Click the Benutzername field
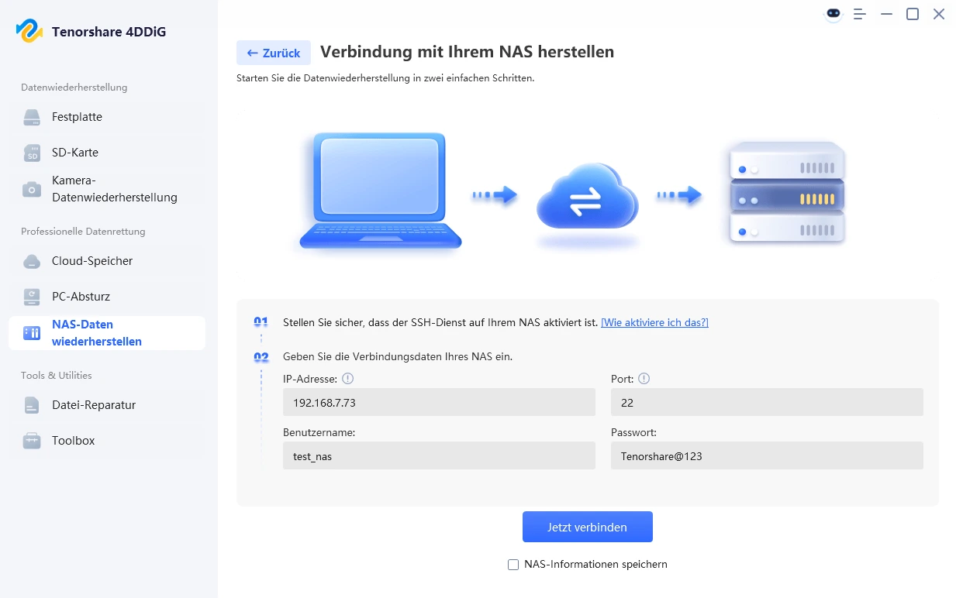956x598 pixels. pos(439,455)
